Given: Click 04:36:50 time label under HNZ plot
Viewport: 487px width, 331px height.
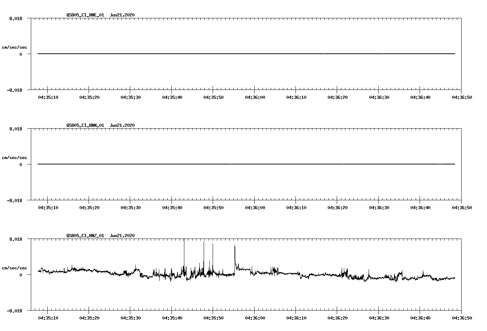Looking at the screenshot, I should pyautogui.click(x=462, y=318).
